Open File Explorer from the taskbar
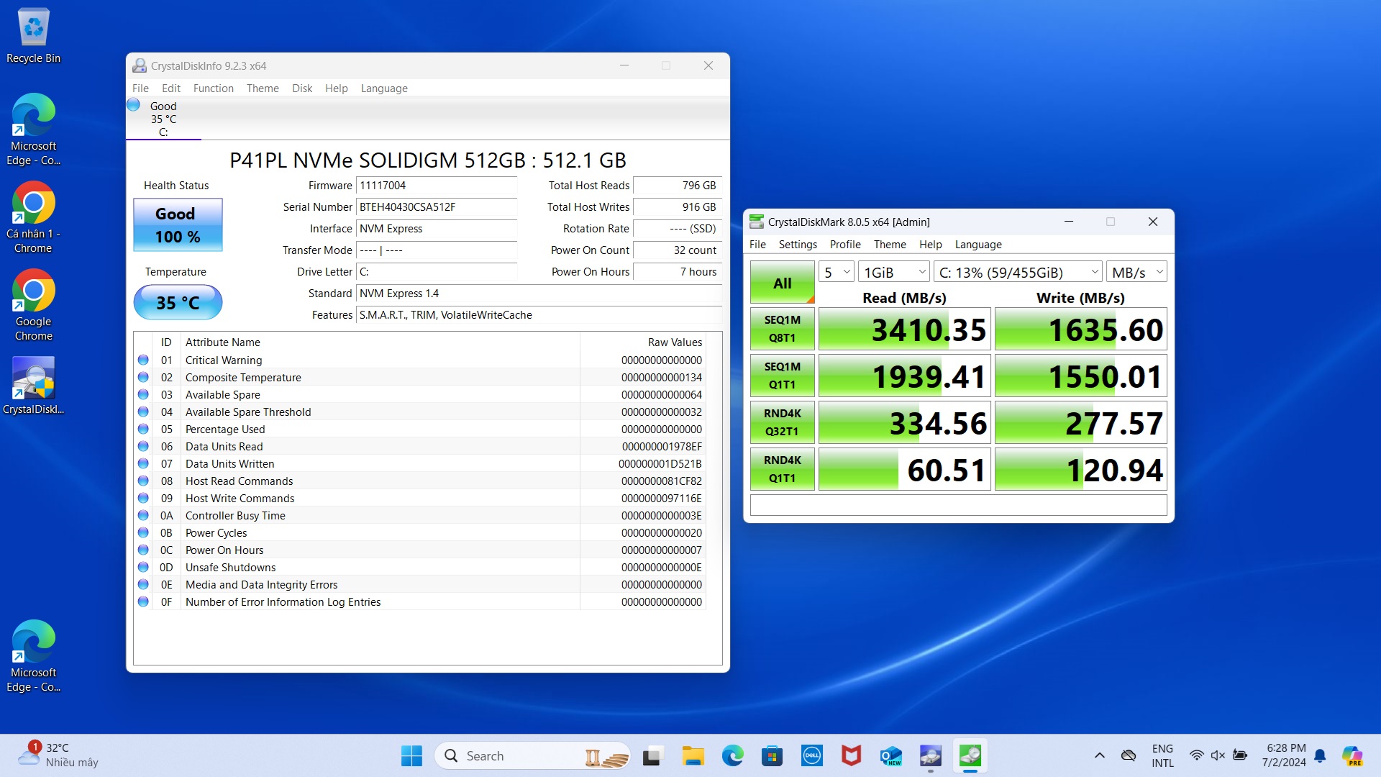Screen dimensions: 1381x777 point(693,756)
